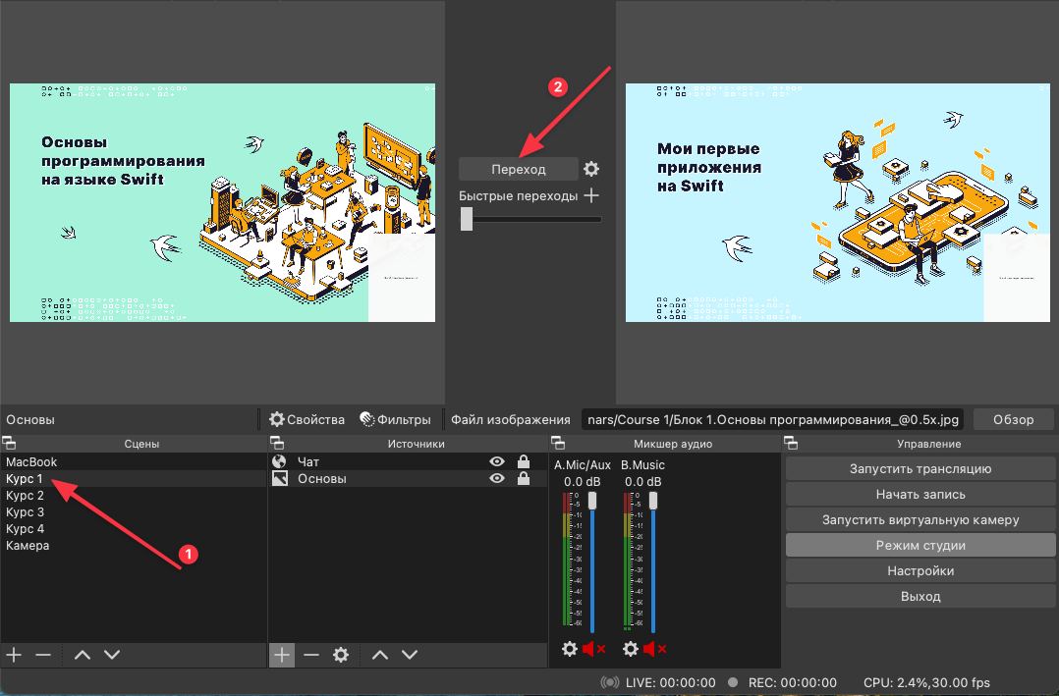Unmute the A.Mic/Aux speaker icon
This screenshot has height=696, width=1059.
593,649
